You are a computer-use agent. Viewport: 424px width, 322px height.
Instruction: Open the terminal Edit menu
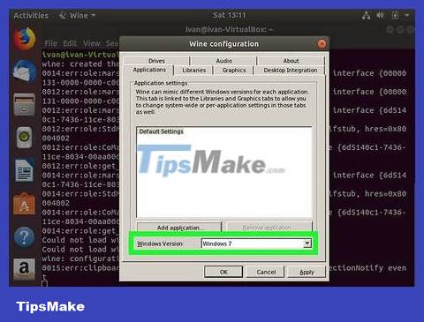[x=70, y=43]
